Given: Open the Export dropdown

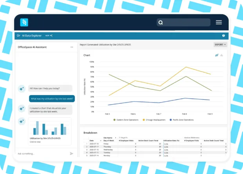Looking at the screenshot, I should [x=220, y=45].
